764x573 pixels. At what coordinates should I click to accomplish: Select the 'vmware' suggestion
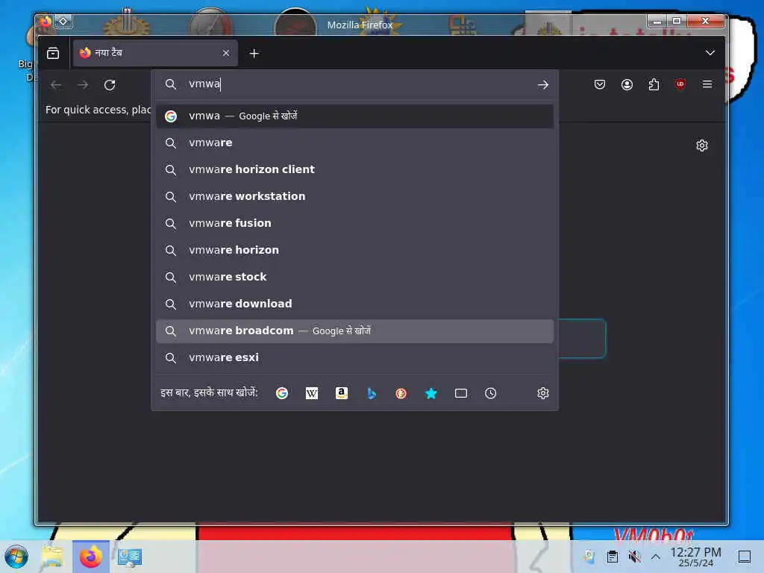click(354, 143)
